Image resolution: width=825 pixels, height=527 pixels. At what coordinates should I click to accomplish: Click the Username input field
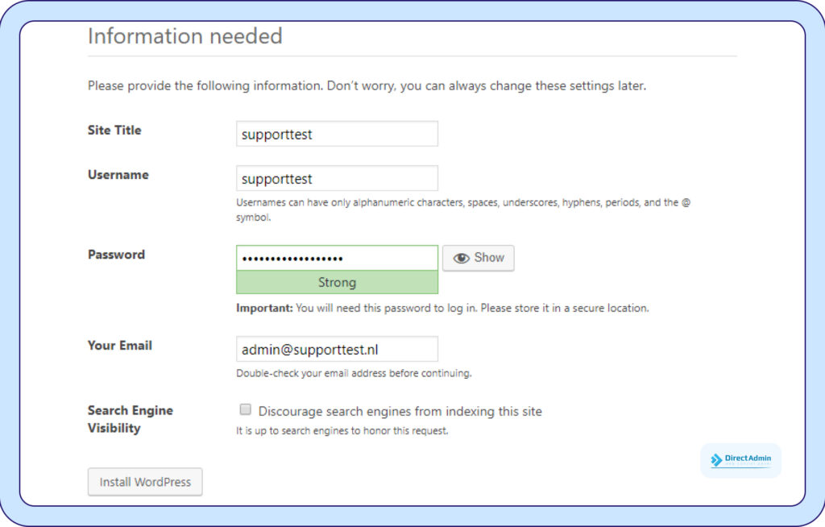pos(337,178)
